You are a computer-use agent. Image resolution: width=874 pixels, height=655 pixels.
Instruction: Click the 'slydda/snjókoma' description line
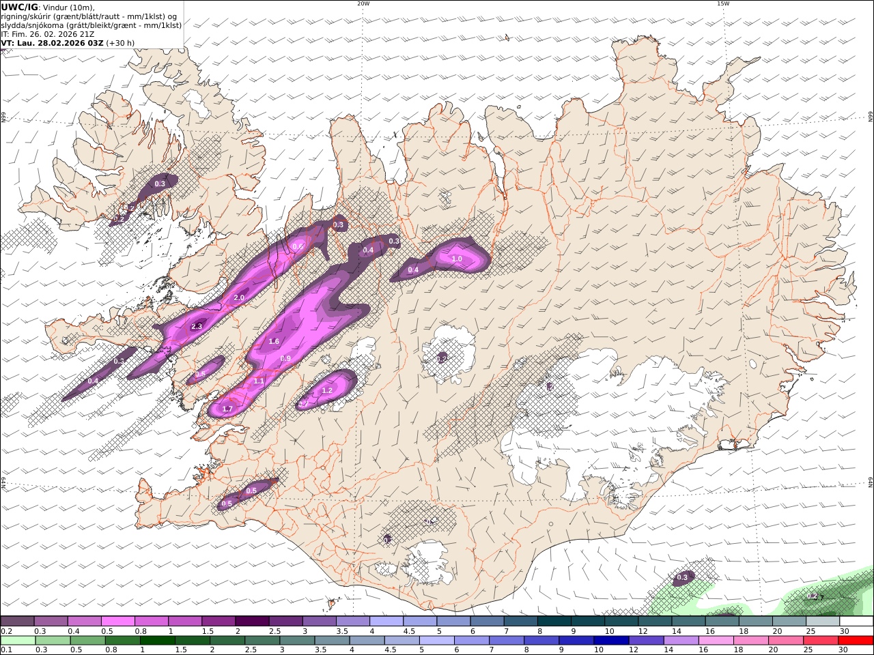91,25
